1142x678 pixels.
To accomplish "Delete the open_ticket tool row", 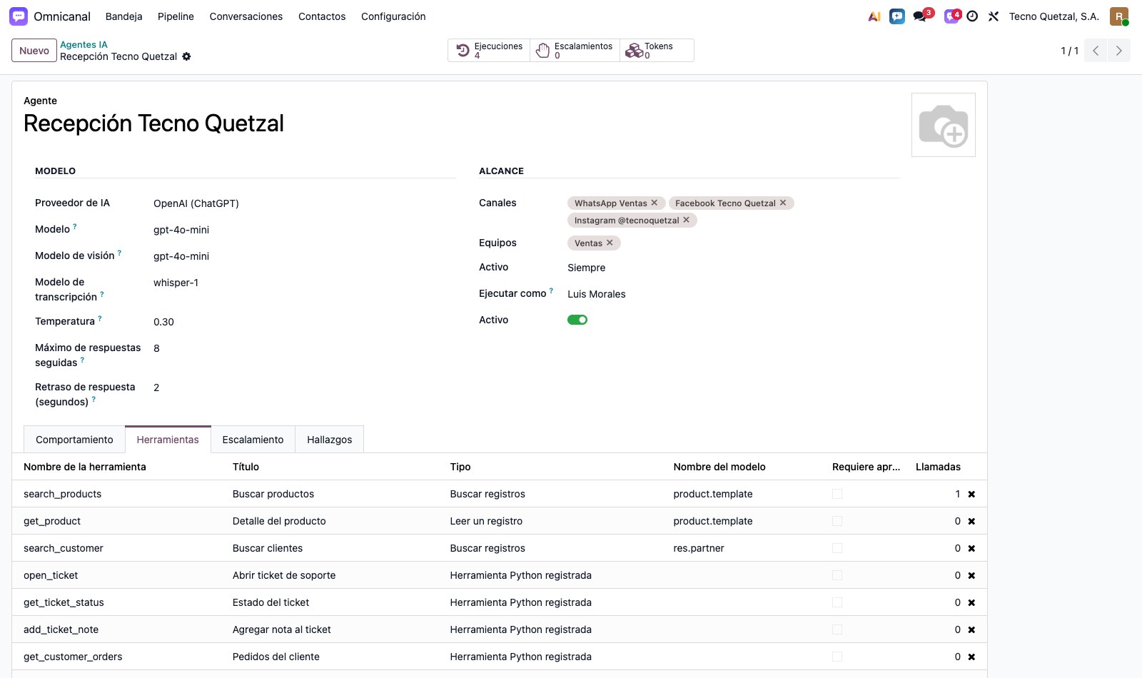I will pyautogui.click(x=971, y=575).
